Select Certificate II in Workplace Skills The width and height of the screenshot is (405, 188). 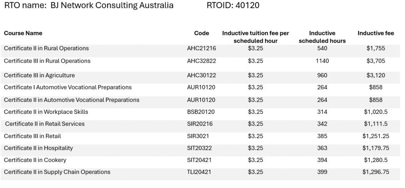[46, 112]
